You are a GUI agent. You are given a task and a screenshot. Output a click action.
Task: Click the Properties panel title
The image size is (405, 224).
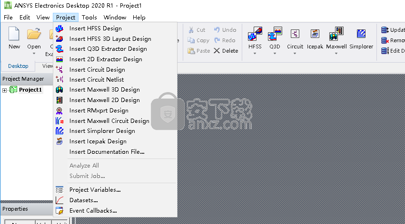coord(15,209)
